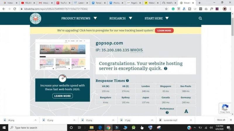This screenshot has height=131, width=234.
Task: Open Windows Start menu
Action: point(4,128)
